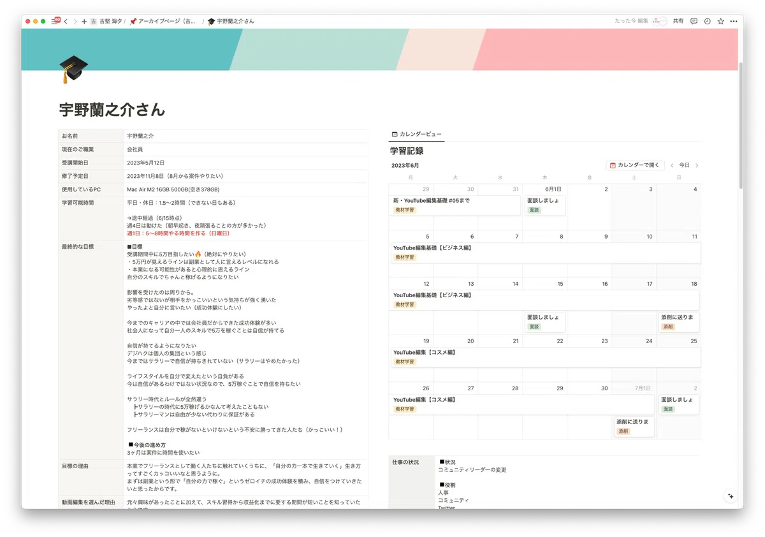The image size is (765, 537).
Task: Click the 会社員 value cell
Action: pos(245,149)
